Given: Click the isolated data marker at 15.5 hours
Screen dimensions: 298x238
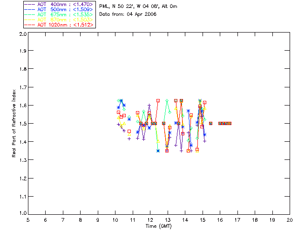Looking at the screenshot, I should (x=210, y=123).
